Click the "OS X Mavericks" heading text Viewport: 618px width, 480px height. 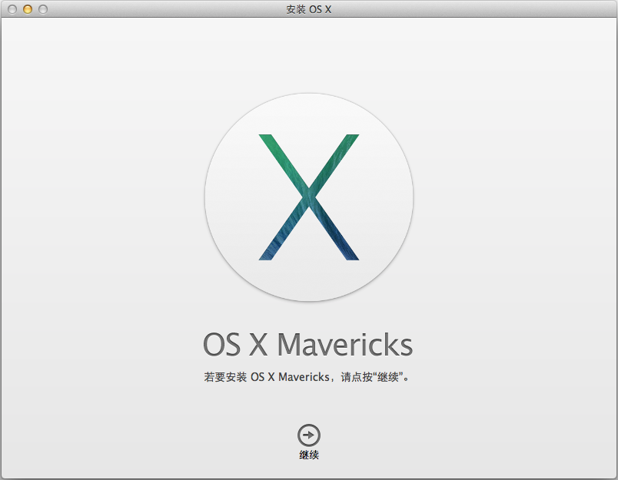tap(307, 344)
